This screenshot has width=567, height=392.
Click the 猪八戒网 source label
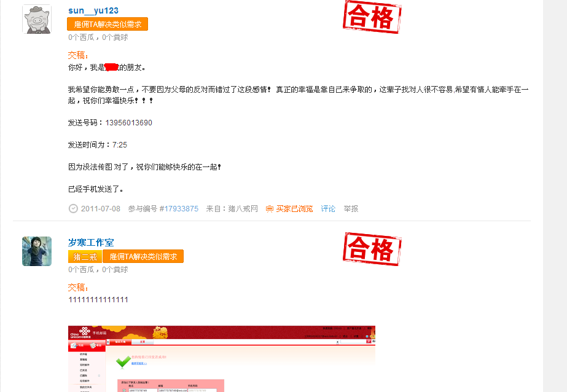tap(243, 209)
